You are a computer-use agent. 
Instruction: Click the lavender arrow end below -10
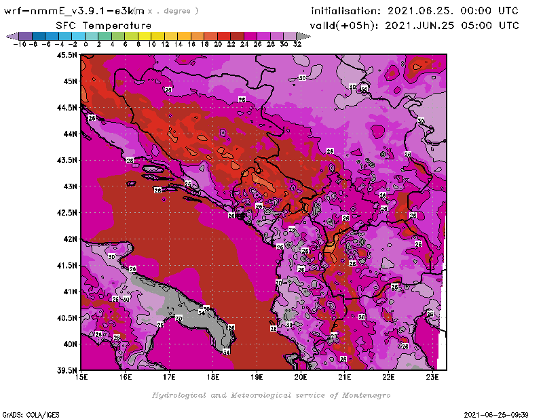tap(12, 36)
